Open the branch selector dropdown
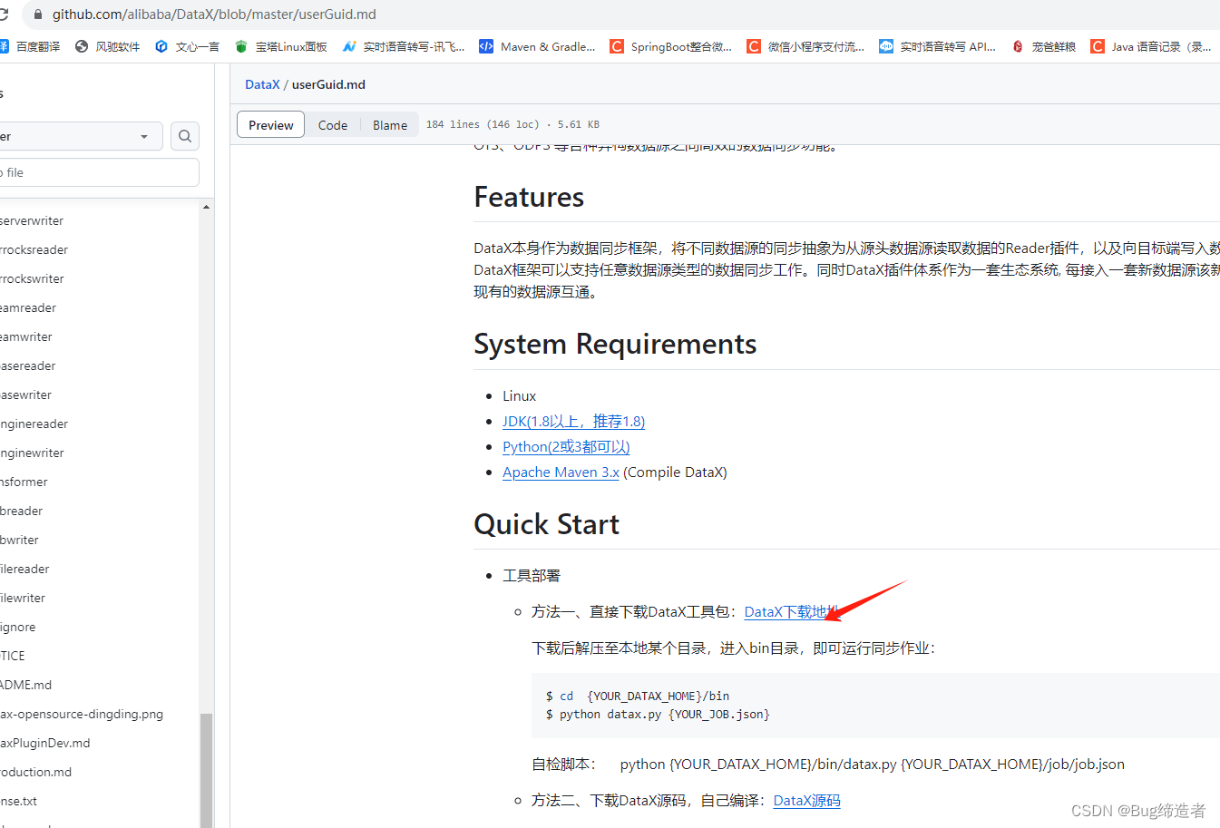 (x=82, y=136)
